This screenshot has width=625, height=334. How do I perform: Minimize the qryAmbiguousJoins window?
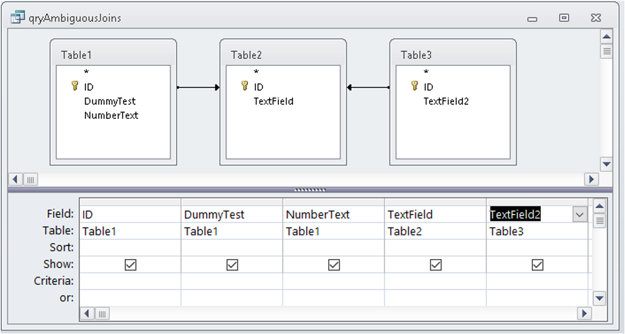coord(532,19)
